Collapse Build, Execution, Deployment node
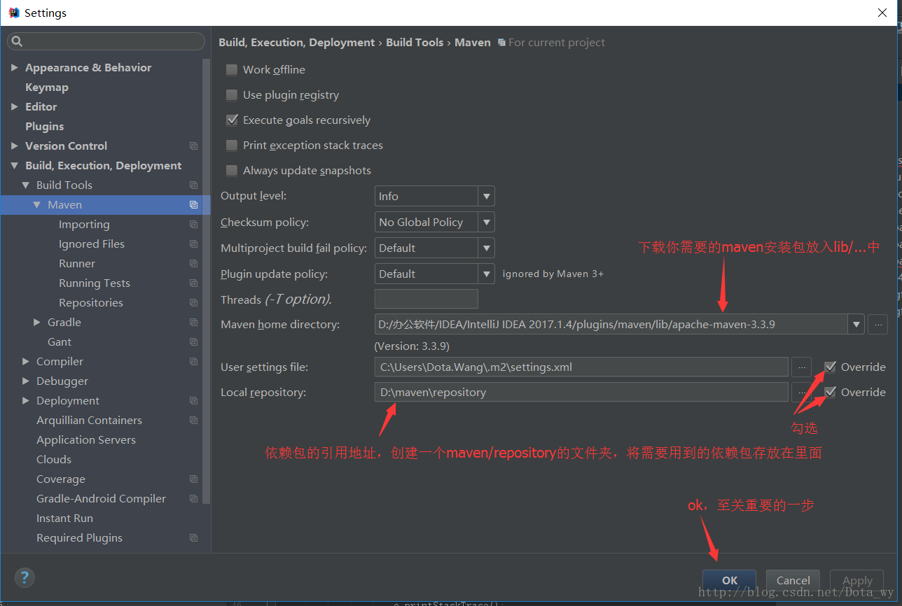The width and height of the screenshot is (902, 606). point(14,166)
